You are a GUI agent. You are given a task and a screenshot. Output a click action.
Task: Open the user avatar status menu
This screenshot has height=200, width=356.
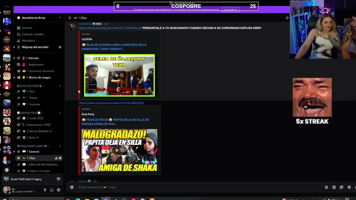(6, 190)
